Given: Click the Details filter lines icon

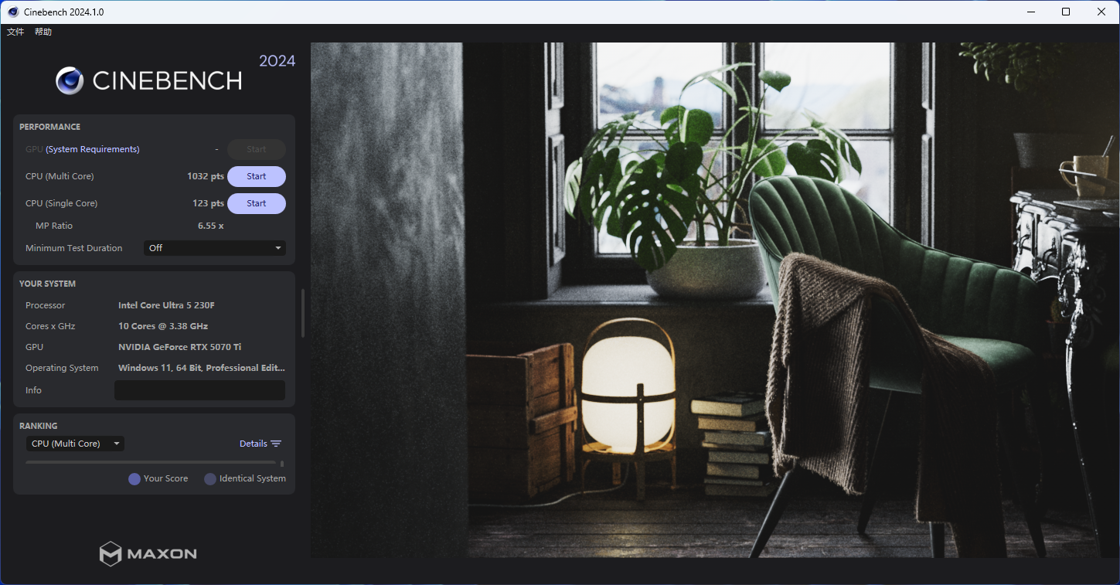Looking at the screenshot, I should tap(276, 444).
